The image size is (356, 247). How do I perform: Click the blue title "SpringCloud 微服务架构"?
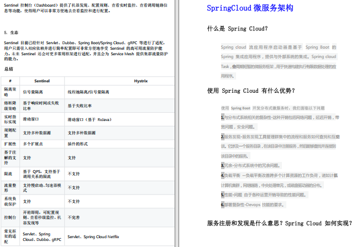[250, 8]
